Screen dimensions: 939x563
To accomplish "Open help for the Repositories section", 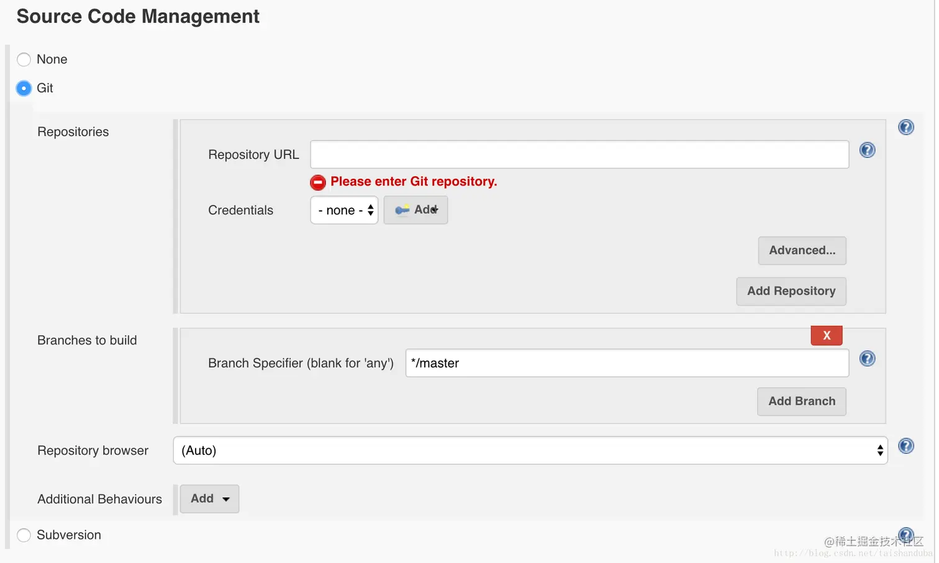I will (x=906, y=127).
